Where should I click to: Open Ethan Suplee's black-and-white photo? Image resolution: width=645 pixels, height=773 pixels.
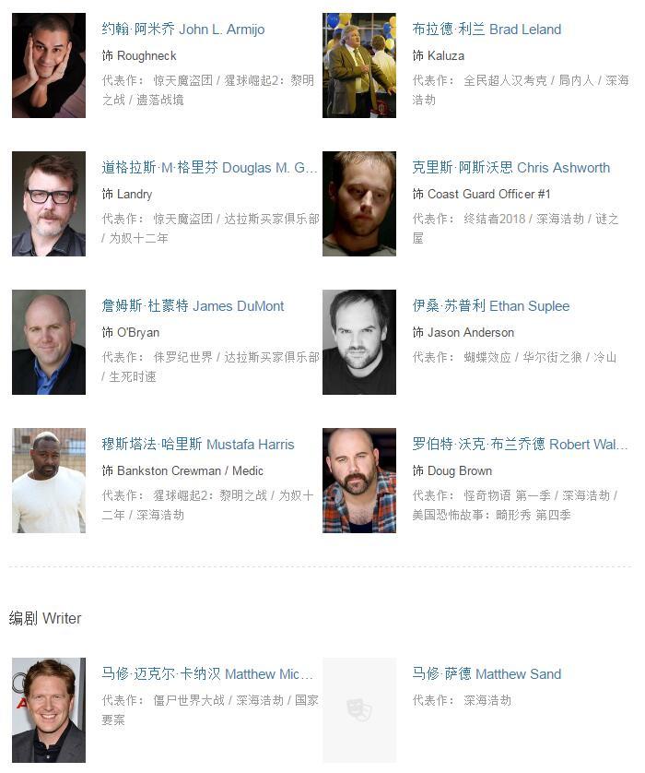click(359, 342)
